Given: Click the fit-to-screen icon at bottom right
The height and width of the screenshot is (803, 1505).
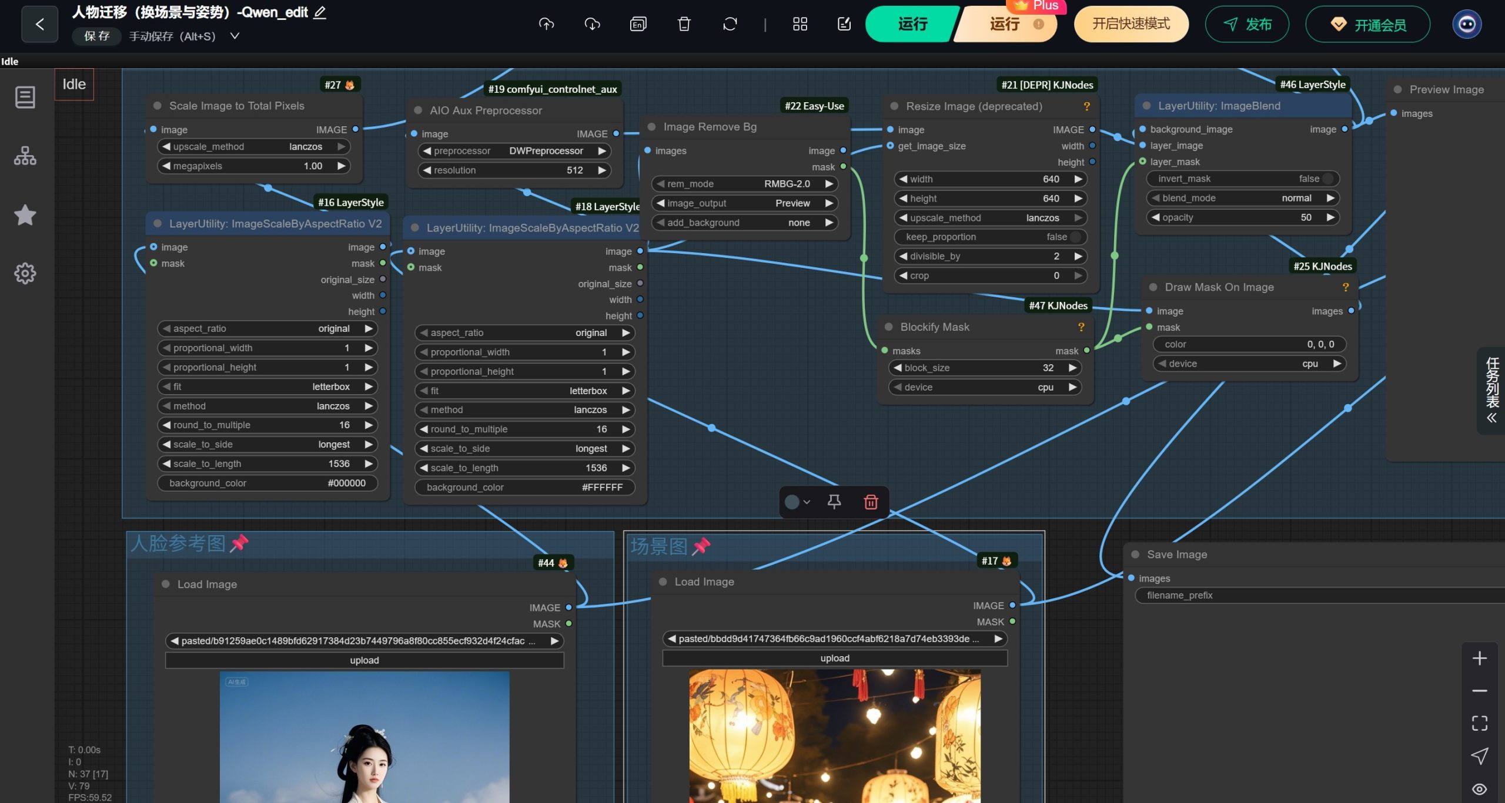Looking at the screenshot, I should [x=1479, y=723].
